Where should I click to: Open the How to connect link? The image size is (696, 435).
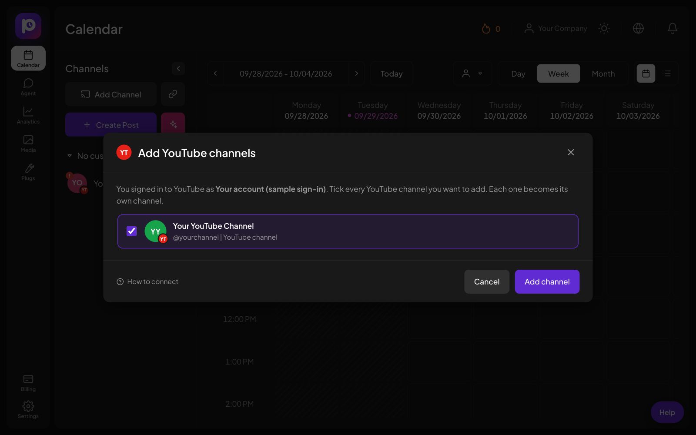click(x=147, y=281)
